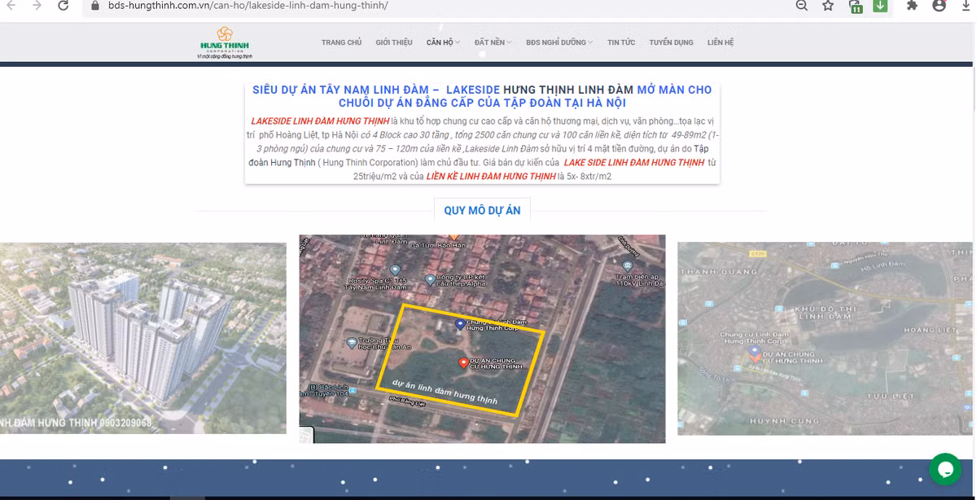This screenshot has width=977, height=500.
Task: Open the TIN TỨC page
Action: 621,42
